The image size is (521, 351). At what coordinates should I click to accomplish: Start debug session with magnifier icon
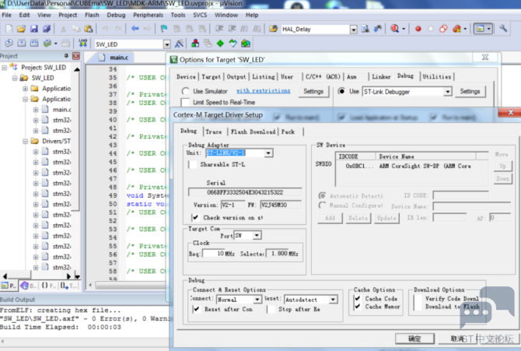pos(395,29)
